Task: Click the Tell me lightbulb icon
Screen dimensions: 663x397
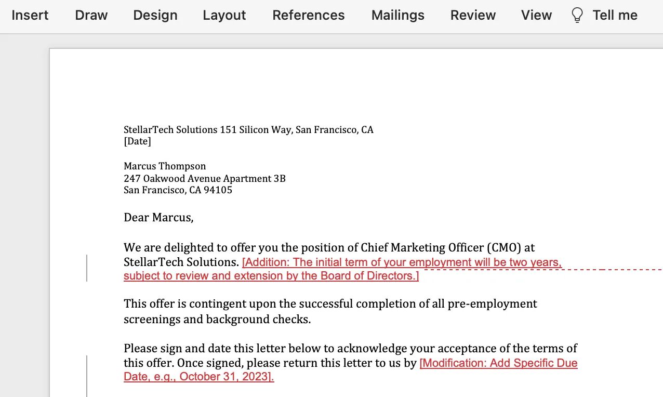Action: coord(577,15)
